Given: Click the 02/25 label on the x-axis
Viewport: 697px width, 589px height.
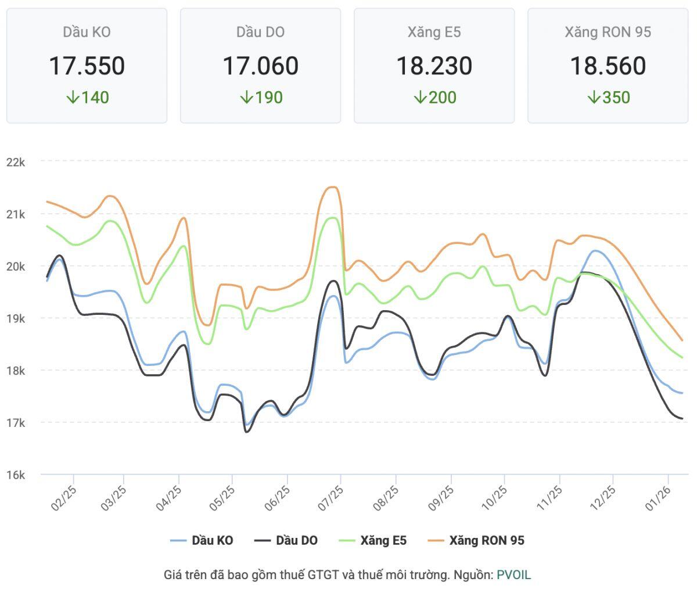Looking at the screenshot, I should 63,498.
